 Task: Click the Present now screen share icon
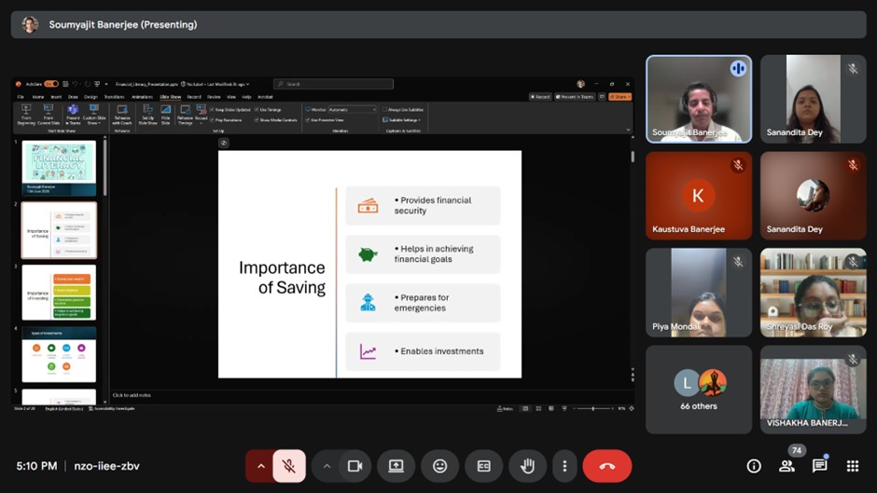click(397, 466)
